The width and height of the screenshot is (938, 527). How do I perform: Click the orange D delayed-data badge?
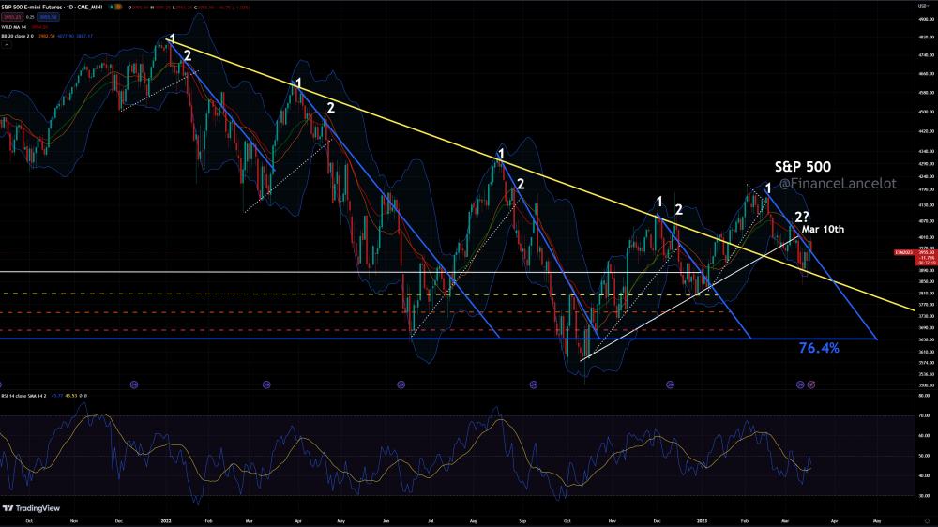click(x=118, y=8)
